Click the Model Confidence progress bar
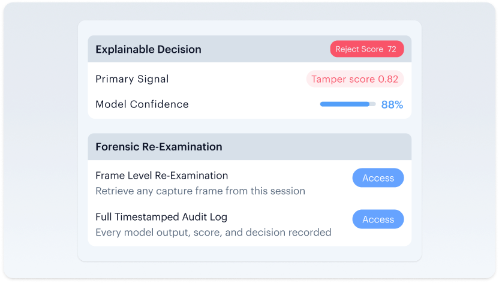Image resolution: width=499 pixels, height=283 pixels. tap(348, 104)
